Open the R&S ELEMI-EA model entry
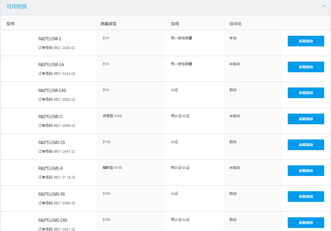This screenshot has width=331, height=231. pyautogui.click(x=51, y=65)
